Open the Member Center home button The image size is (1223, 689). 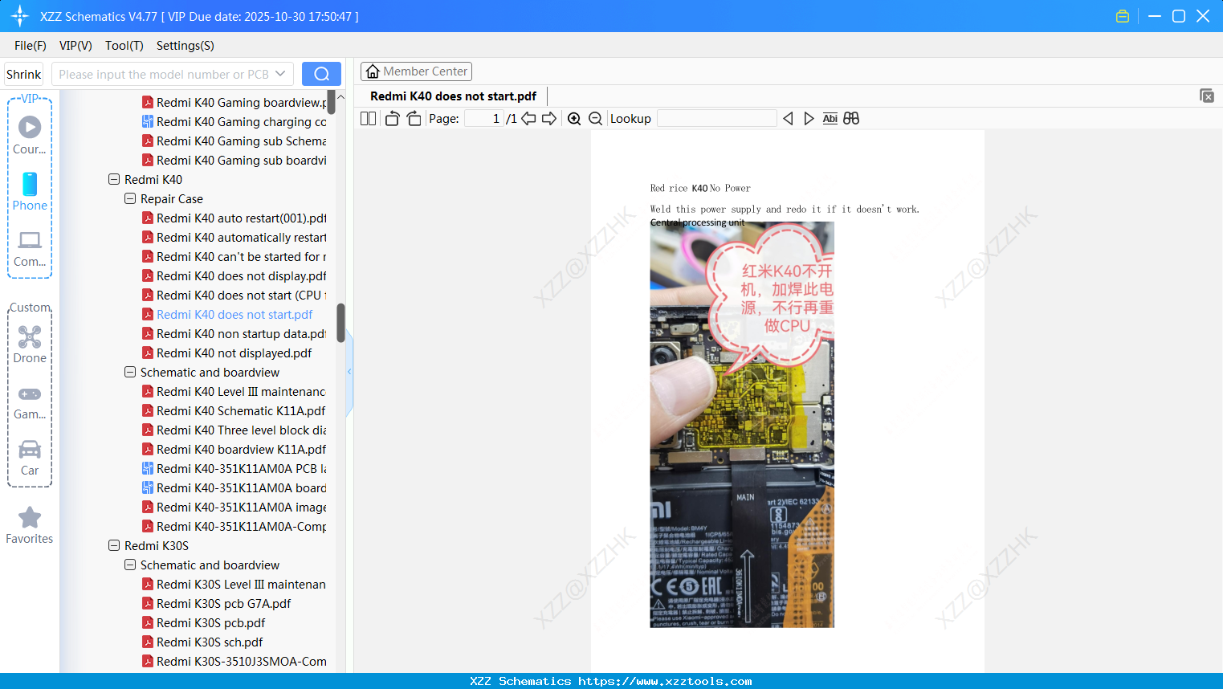coord(416,71)
